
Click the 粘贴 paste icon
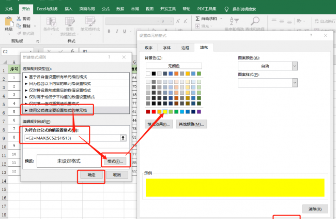9,21
